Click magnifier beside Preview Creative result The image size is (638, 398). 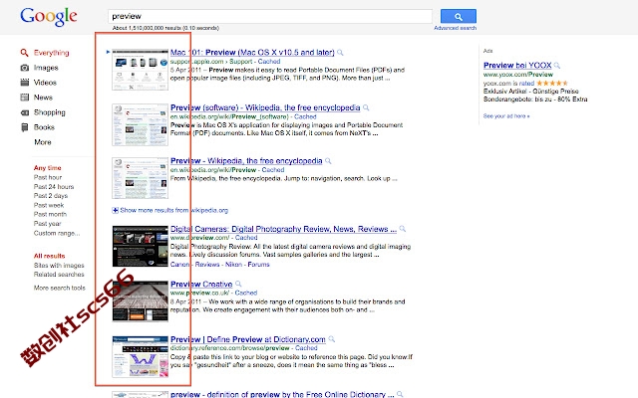[238, 284]
